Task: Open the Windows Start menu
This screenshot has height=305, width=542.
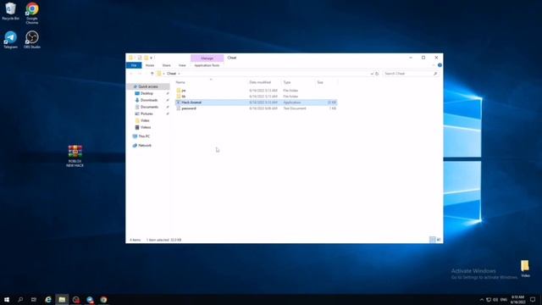Action: point(7,299)
